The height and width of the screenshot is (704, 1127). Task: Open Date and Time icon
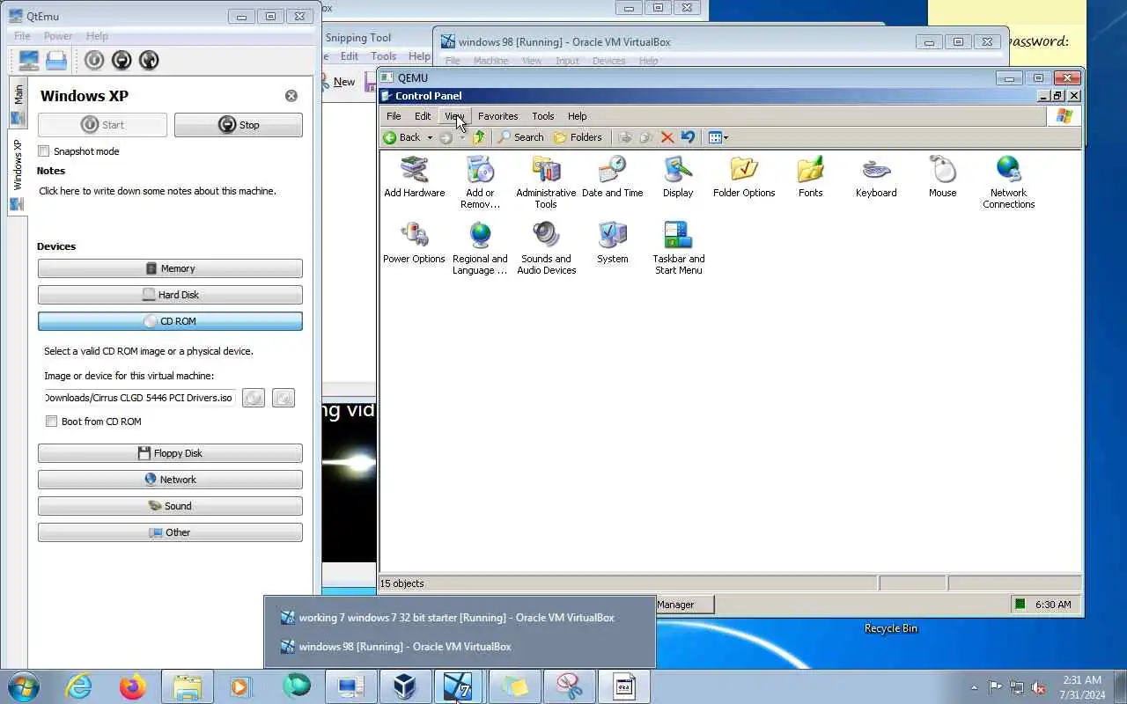(x=612, y=177)
